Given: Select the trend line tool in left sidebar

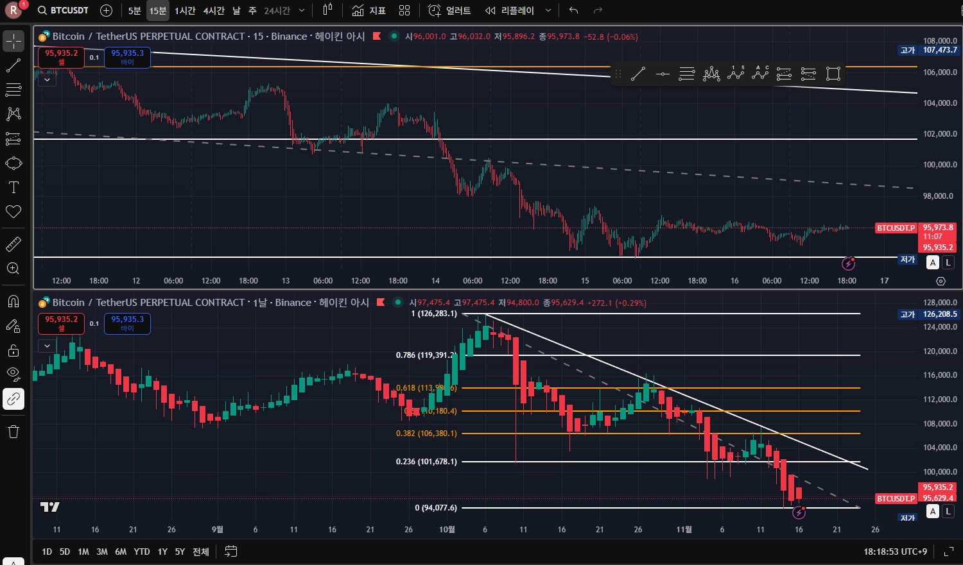Looking at the screenshot, I should coord(13,65).
